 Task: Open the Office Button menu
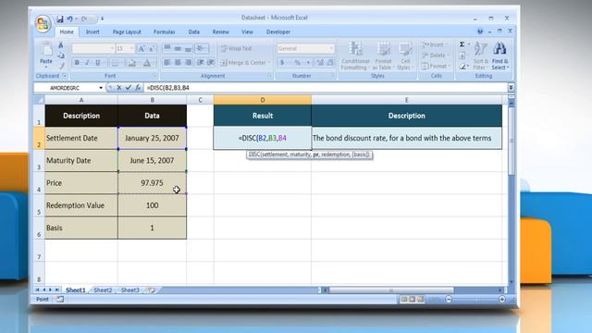point(43,23)
